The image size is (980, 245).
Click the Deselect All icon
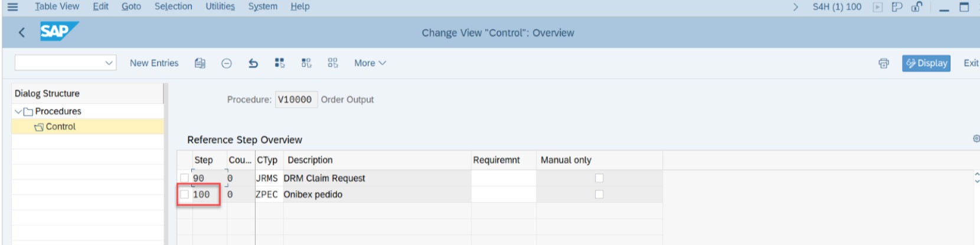pyautogui.click(x=333, y=63)
